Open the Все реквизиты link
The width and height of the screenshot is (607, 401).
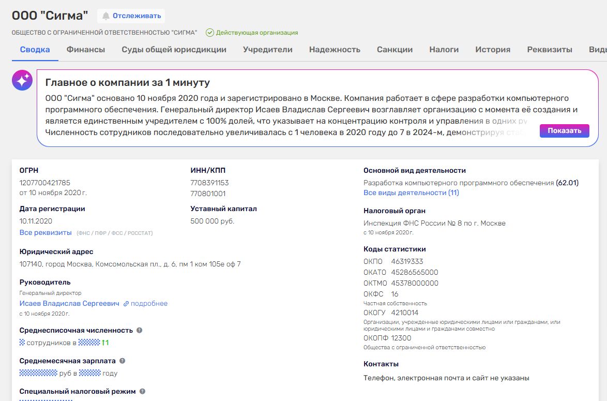pos(45,232)
